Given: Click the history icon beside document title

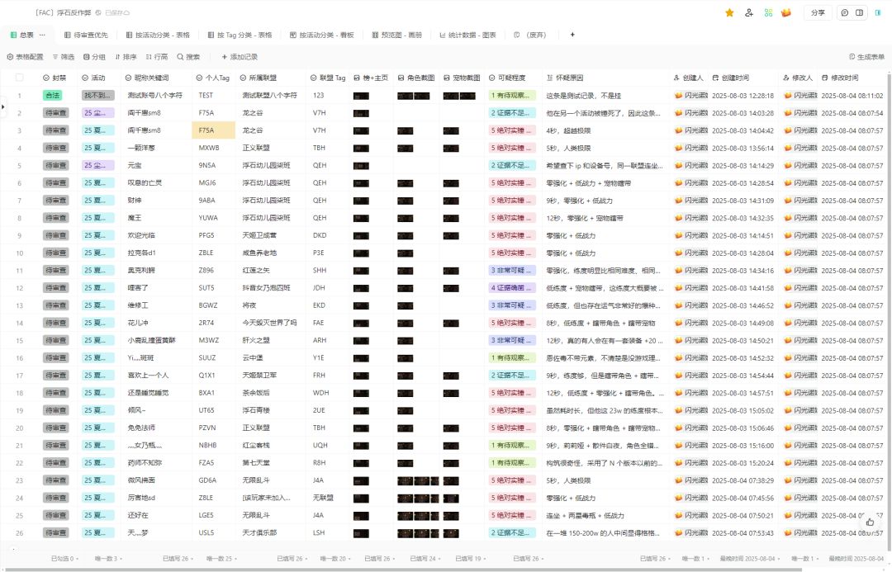Looking at the screenshot, I should pos(98,12).
